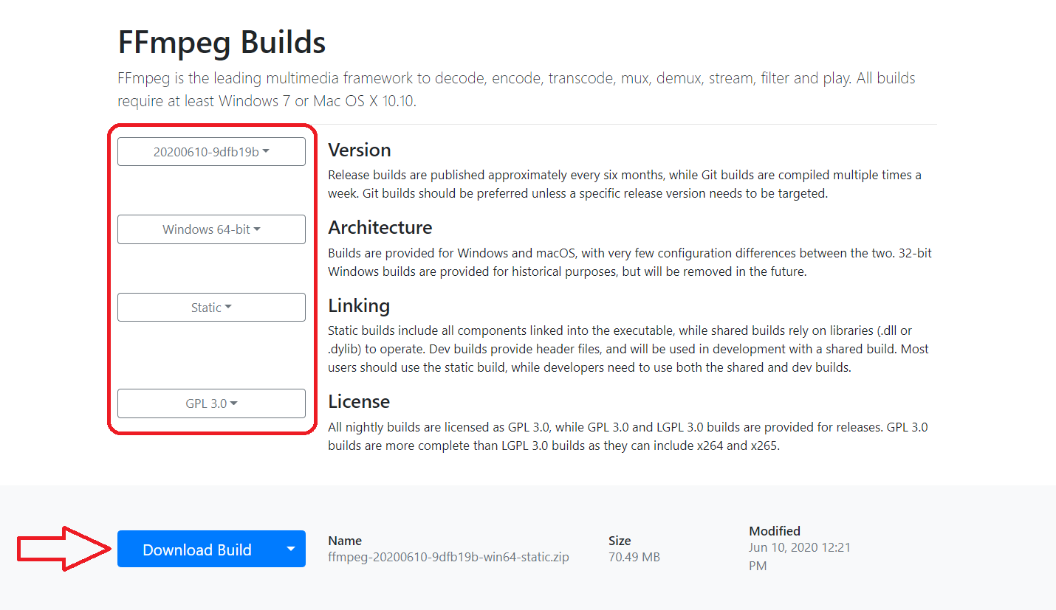This screenshot has width=1056, height=610.
Task: Click the 70.49 MB size value
Action: (x=634, y=557)
